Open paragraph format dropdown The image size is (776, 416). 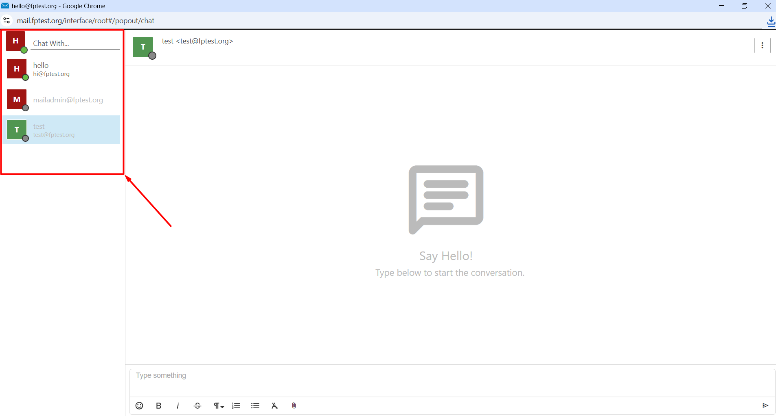click(219, 405)
